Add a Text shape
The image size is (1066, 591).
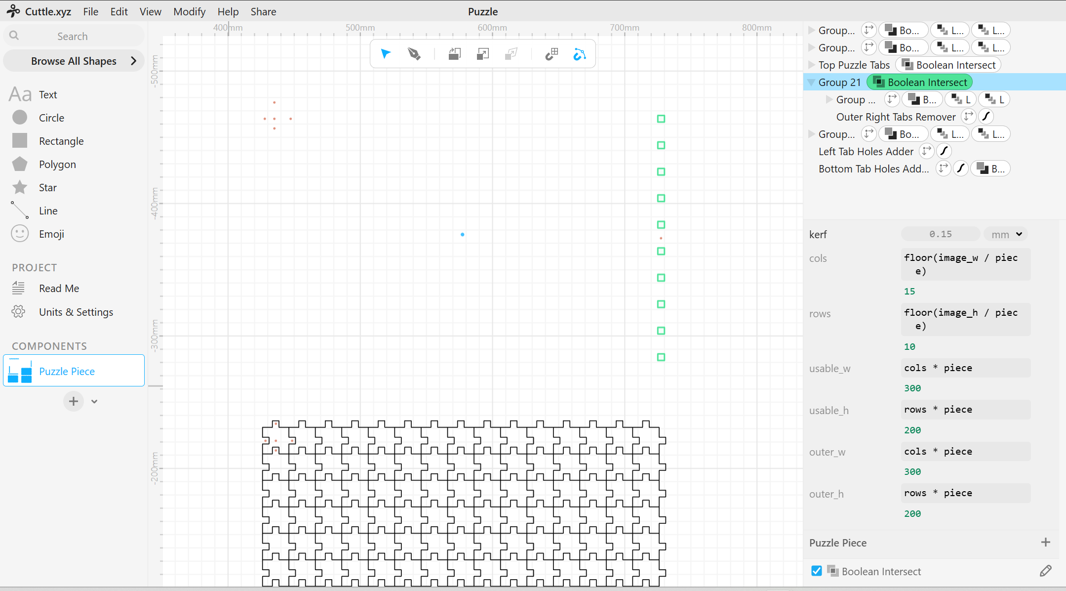coord(35,94)
